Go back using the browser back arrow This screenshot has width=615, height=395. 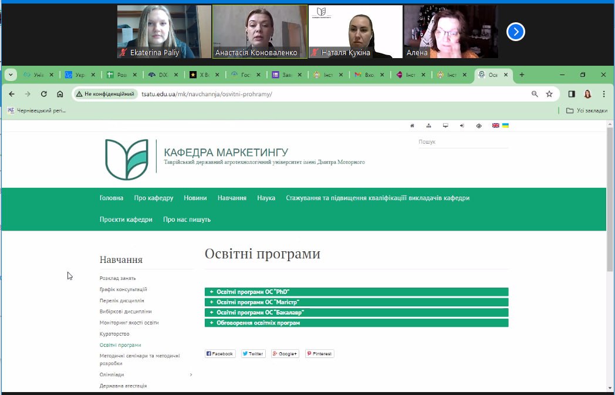point(12,94)
